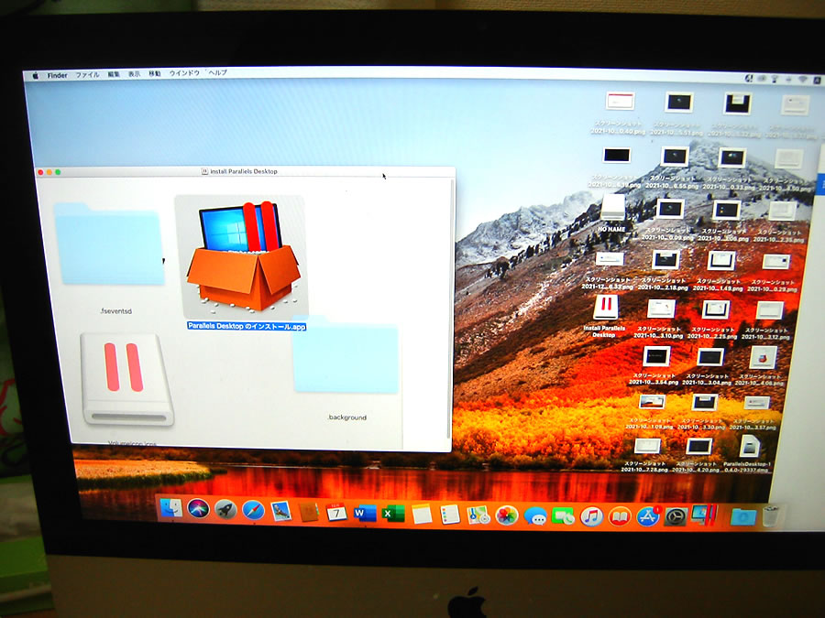Select screenshot 2021-10...3.10.png thumbnail
The height and width of the screenshot is (618, 825).
[x=661, y=309]
